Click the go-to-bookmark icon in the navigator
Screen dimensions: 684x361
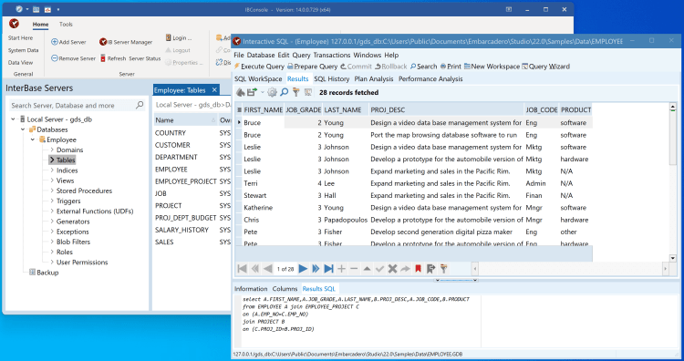pyautogui.click(x=430, y=269)
